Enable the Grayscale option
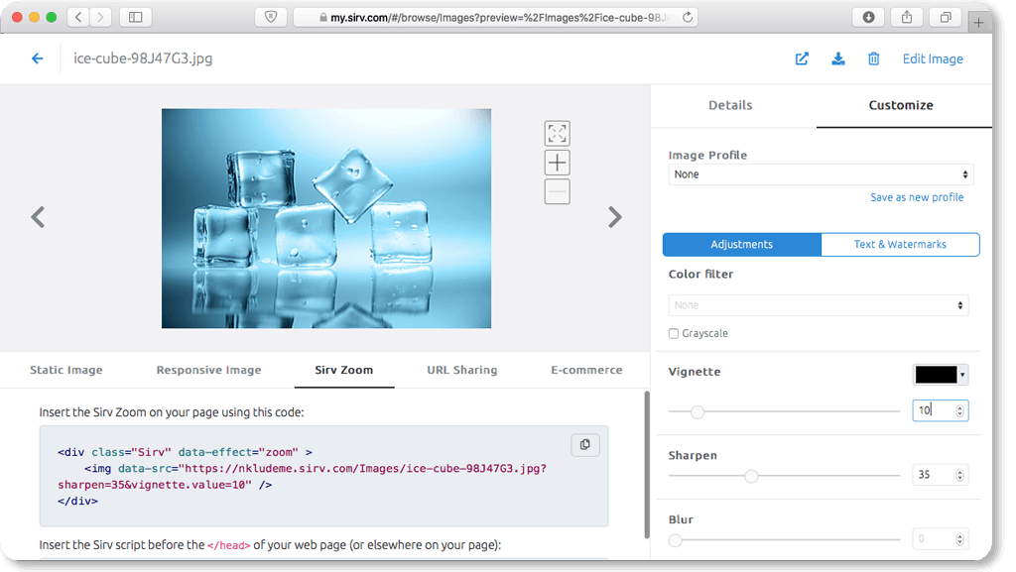The height and width of the screenshot is (572, 1016). [673, 334]
